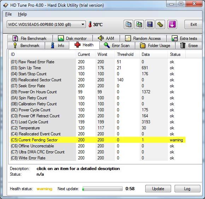Open the Help menu

click(x=22, y=14)
